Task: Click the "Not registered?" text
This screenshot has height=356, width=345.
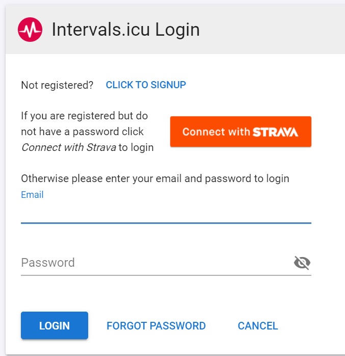Action: 57,85
